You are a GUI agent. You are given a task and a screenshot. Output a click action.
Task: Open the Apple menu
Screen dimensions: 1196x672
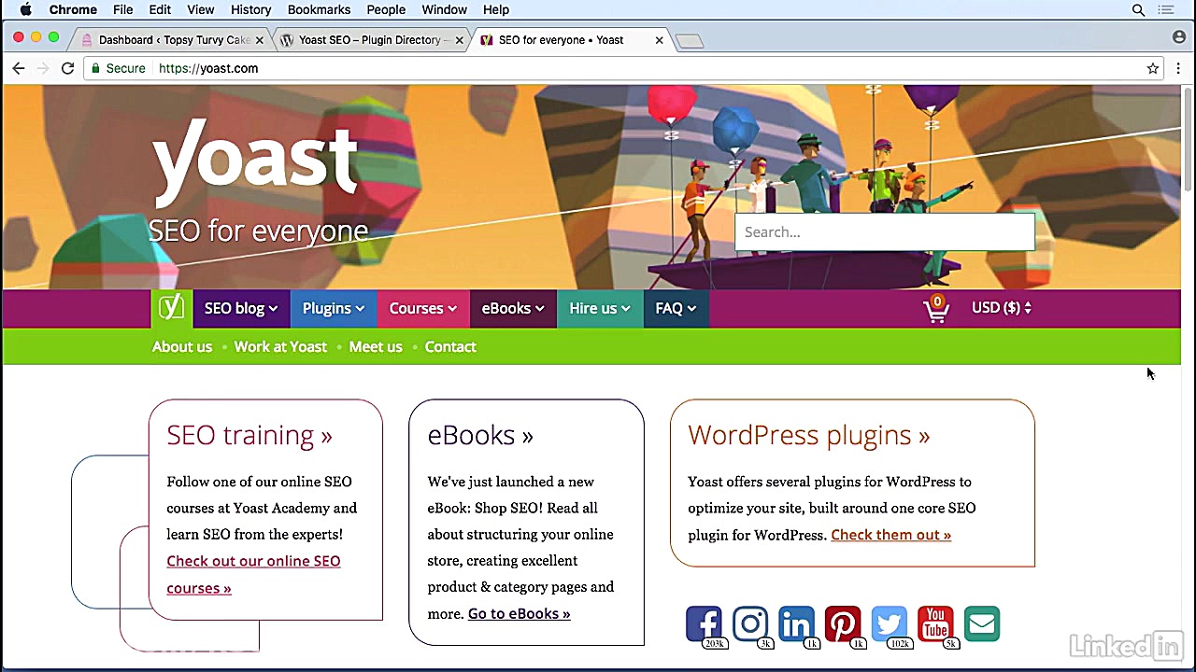pos(26,9)
